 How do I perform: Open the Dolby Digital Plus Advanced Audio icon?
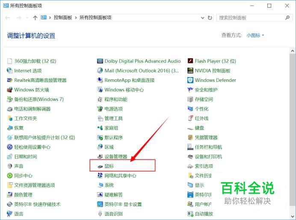(100, 61)
